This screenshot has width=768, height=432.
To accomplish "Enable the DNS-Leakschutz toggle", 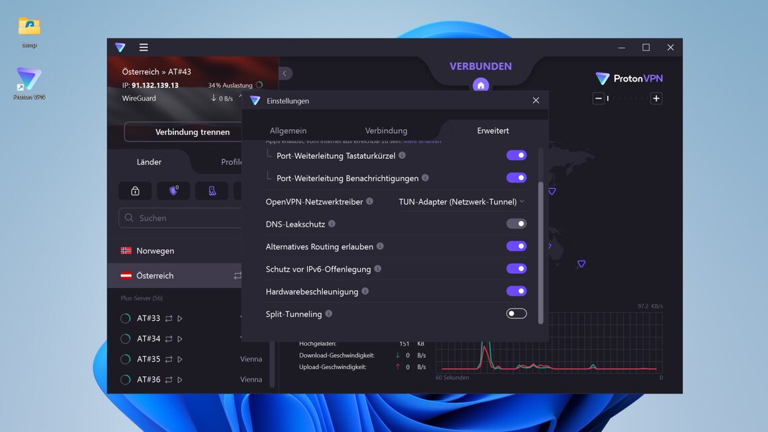I will (516, 223).
